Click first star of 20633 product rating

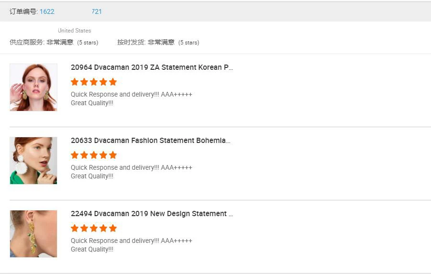coord(75,155)
